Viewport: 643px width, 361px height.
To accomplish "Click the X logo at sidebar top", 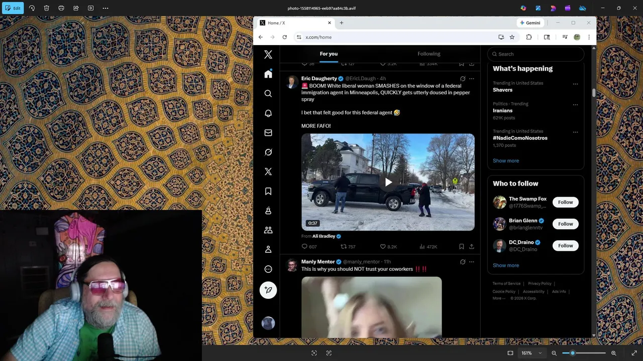I will (x=268, y=55).
